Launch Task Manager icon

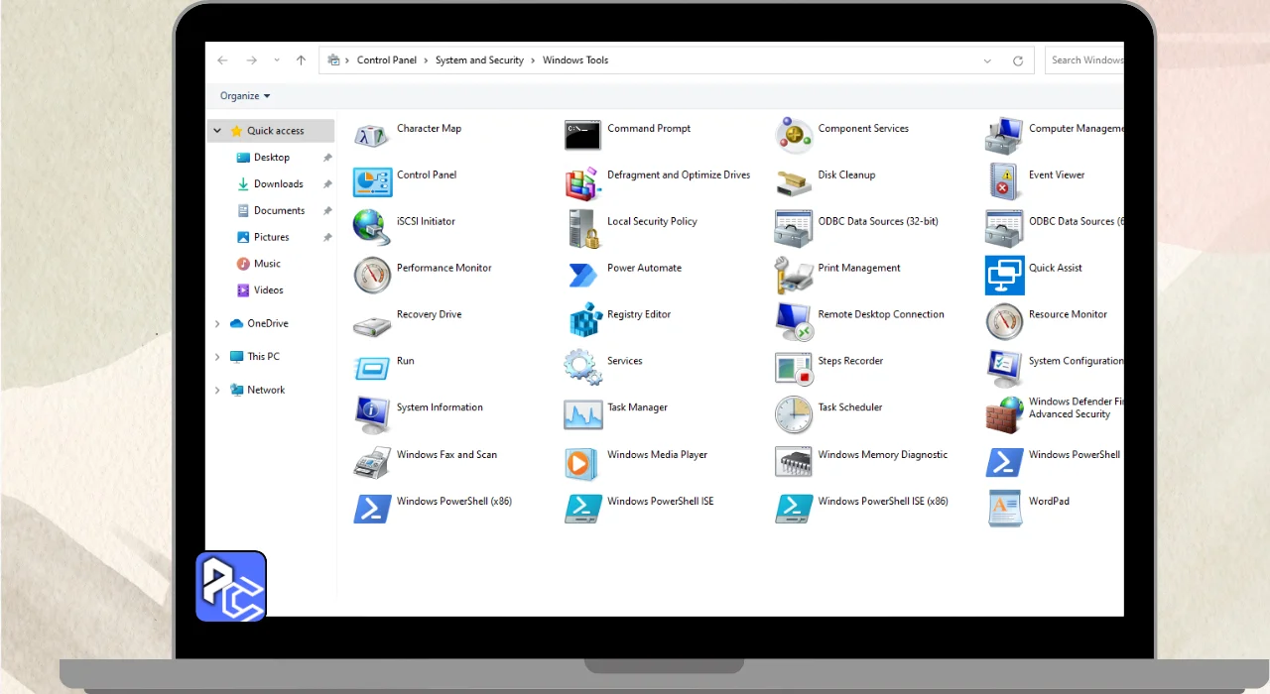(x=582, y=413)
